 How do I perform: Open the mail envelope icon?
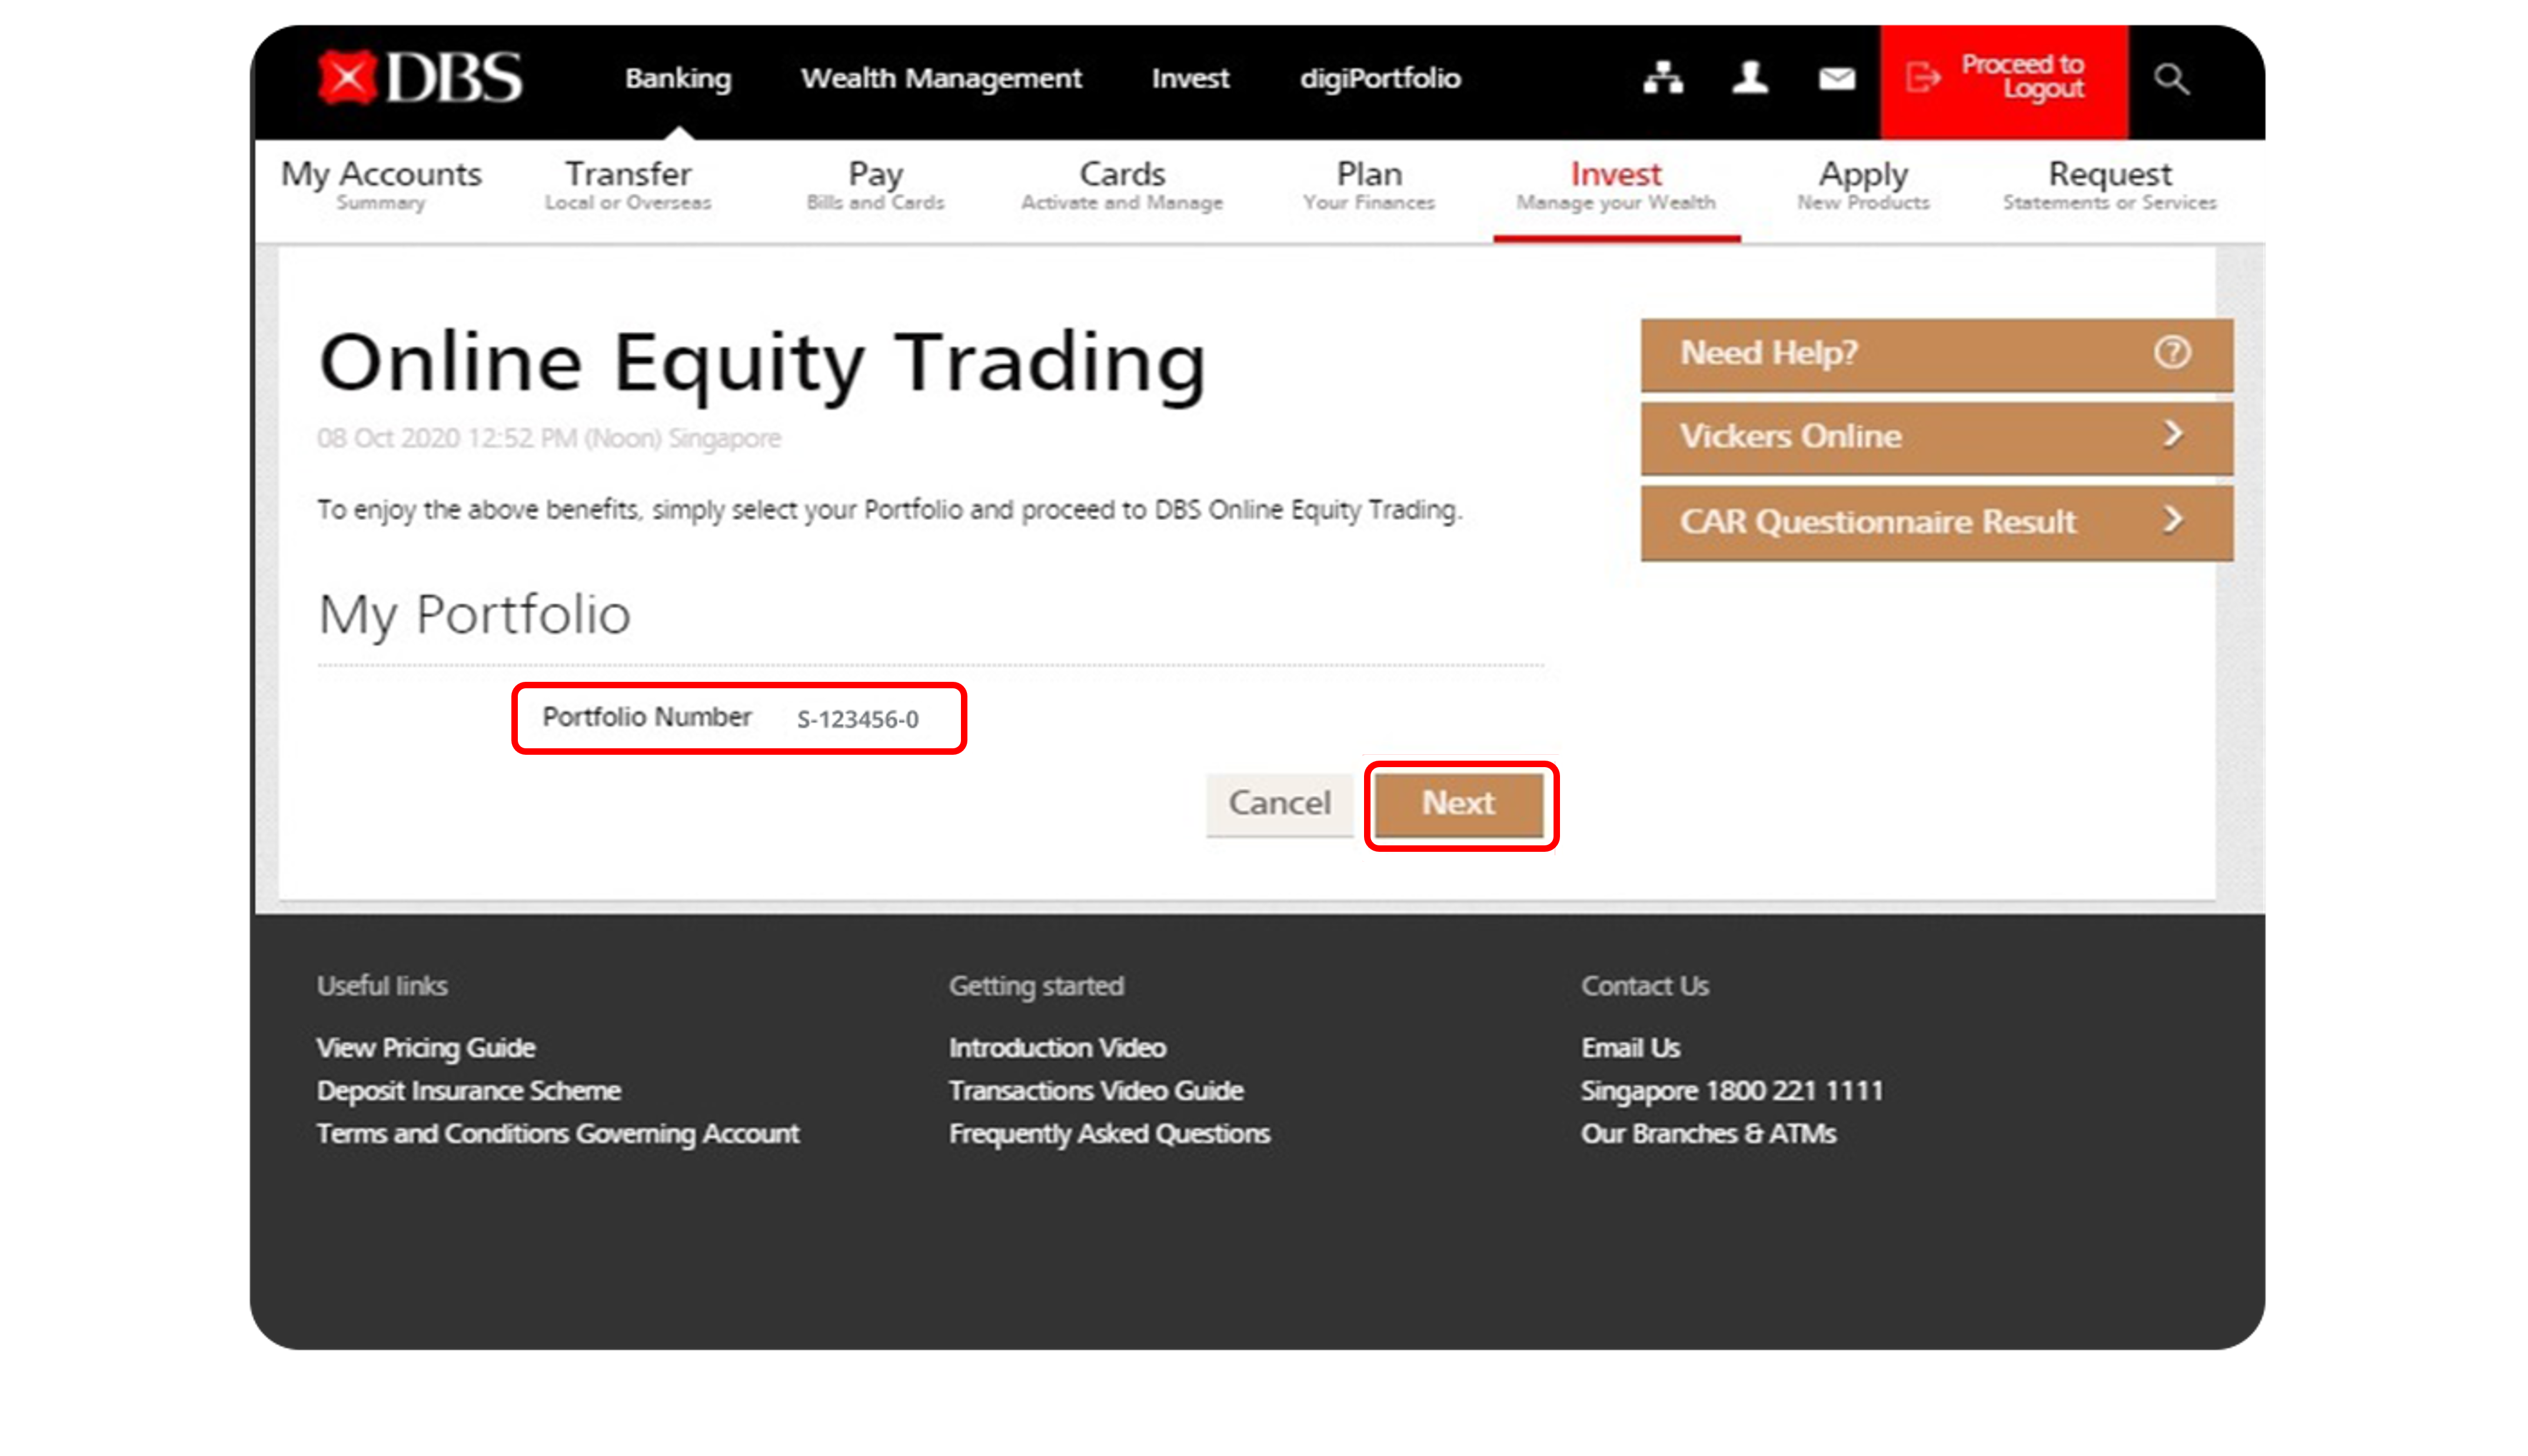click(1836, 78)
